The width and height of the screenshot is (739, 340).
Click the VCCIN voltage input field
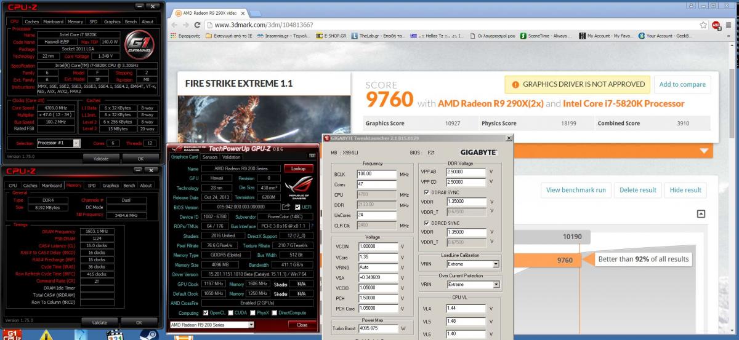click(377, 247)
